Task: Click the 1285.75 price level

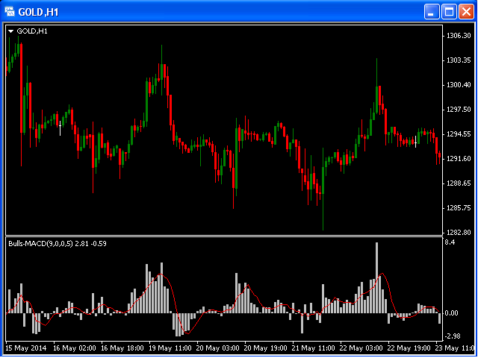Action: click(459, 208)
